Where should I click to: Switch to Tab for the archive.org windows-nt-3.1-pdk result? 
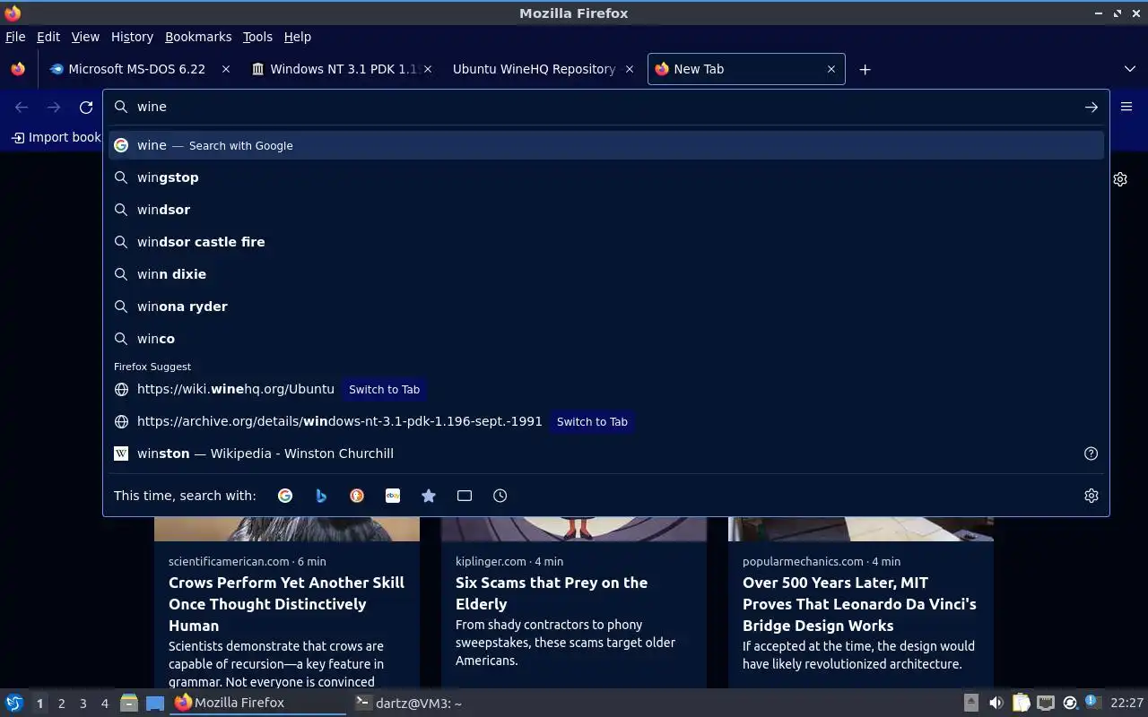point(592,421)
